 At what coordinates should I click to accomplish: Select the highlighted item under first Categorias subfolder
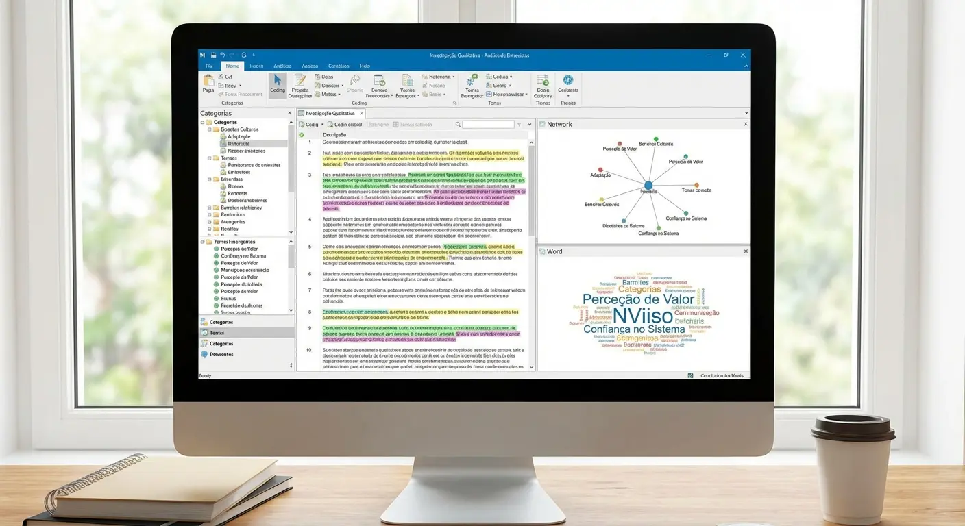(x=239, y=144)
